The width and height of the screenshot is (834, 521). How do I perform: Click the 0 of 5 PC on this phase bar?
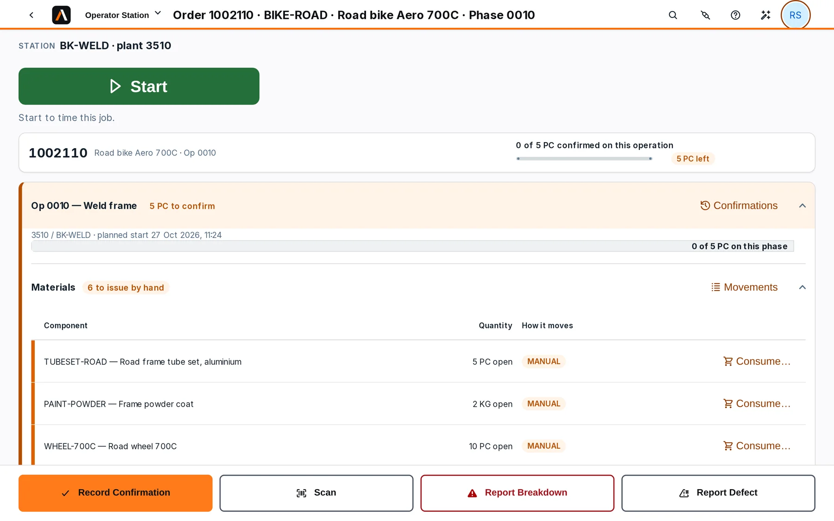point(412,246)
